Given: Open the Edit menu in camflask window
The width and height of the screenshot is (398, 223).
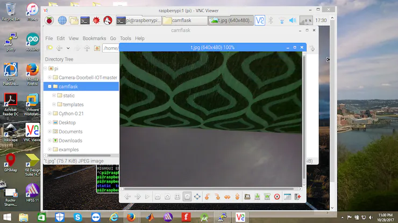Looking at the screenshot, I should click(60, 39).
